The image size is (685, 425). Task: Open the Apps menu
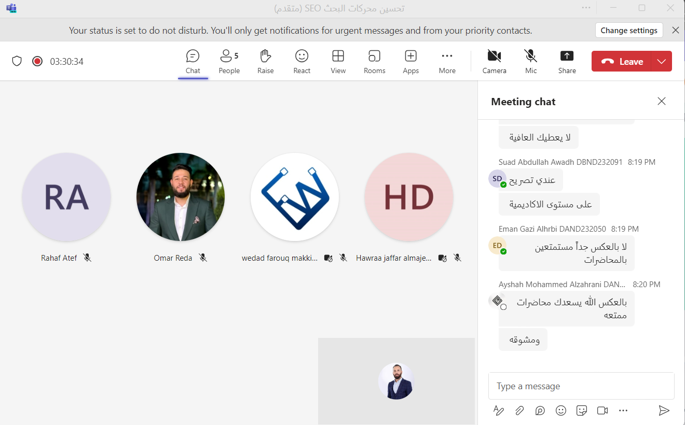click(411, 62)
